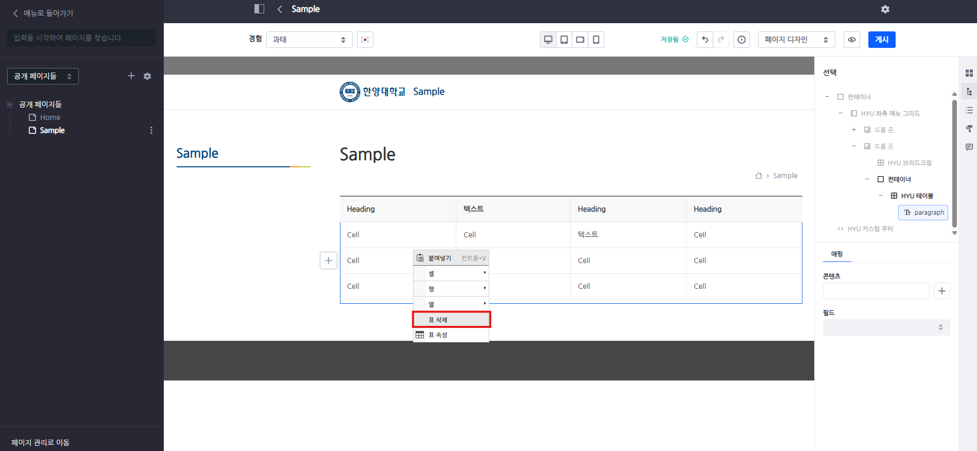The image size is (977, 451).
Task: Open the 필드 dropdown in mapping panel
Action: [x=886, y=327]
